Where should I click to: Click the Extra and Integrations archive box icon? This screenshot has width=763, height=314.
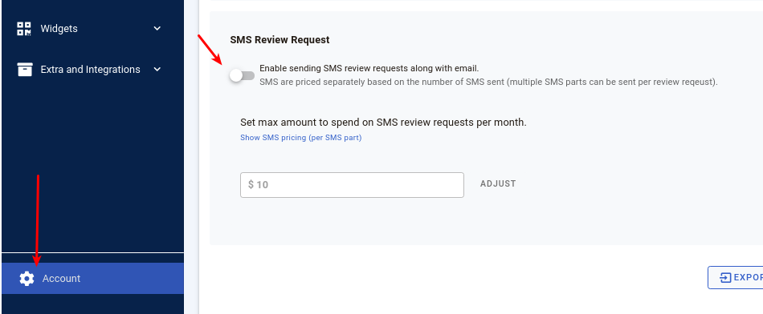[25, 70]
